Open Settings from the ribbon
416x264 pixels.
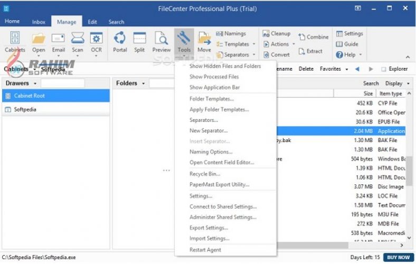349,33
